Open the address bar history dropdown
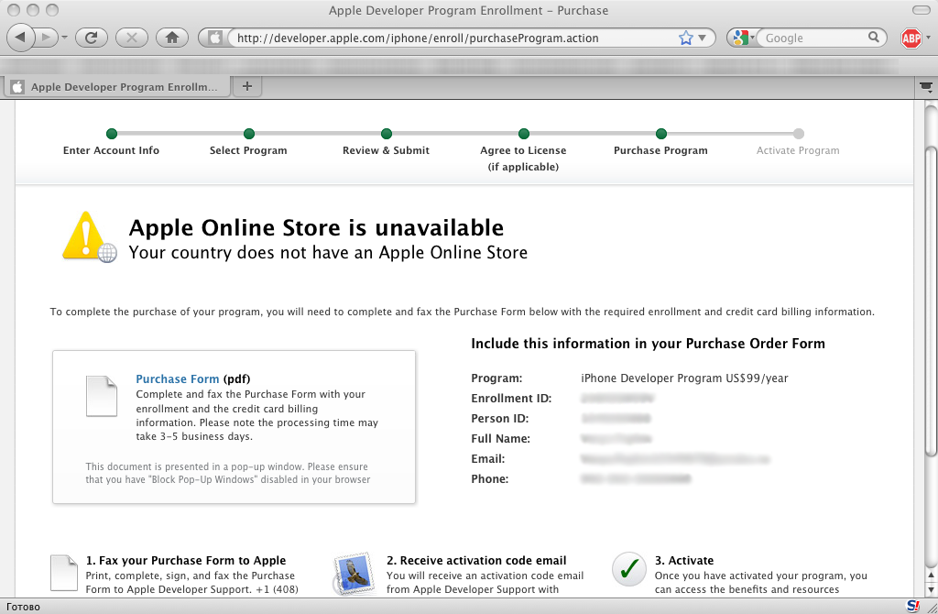 tap(703, 38)
